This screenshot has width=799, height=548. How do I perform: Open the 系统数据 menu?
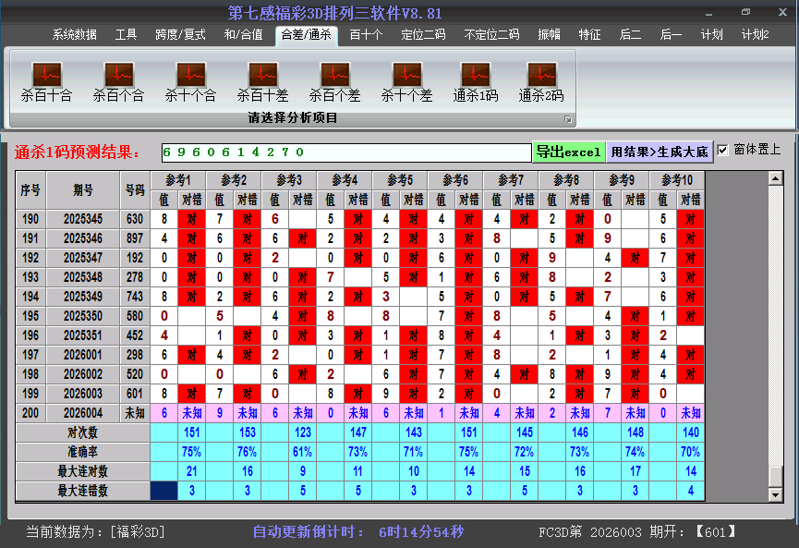[74, 35]
